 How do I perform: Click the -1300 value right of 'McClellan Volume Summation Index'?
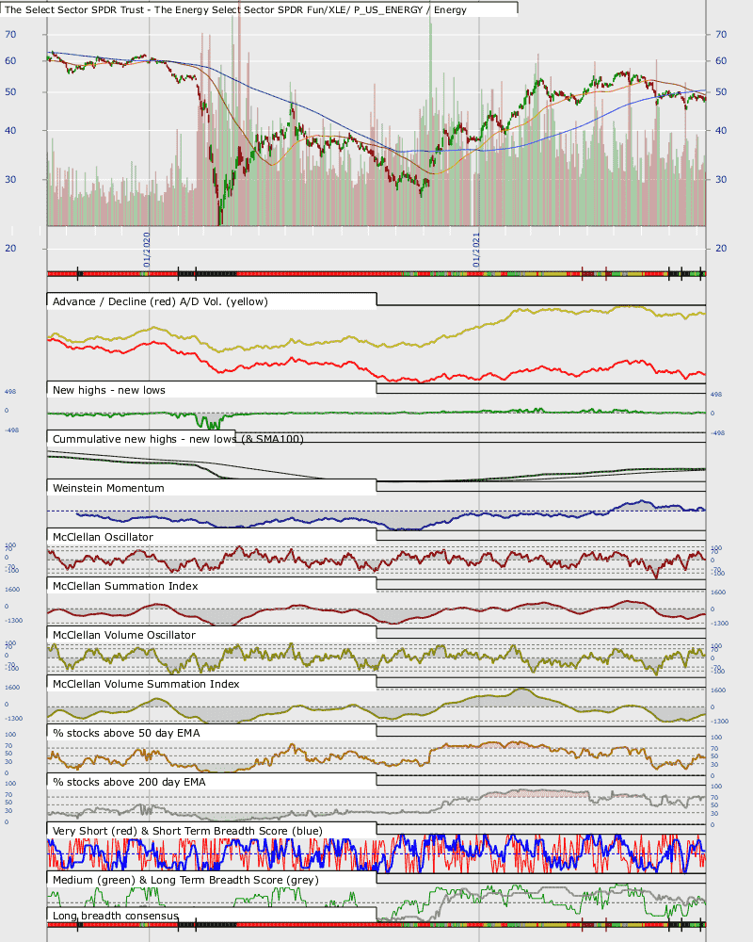(720, 721)
